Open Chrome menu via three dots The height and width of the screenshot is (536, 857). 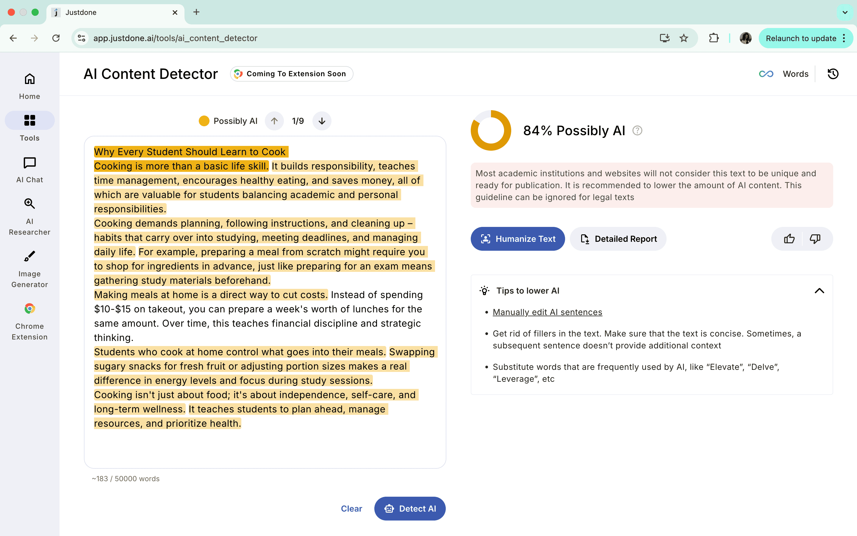tap(844, 38)
